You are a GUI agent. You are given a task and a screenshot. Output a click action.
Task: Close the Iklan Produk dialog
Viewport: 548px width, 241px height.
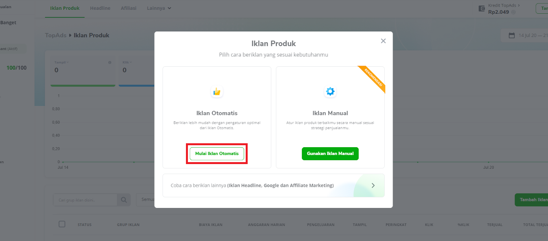[x=383, y=41]
